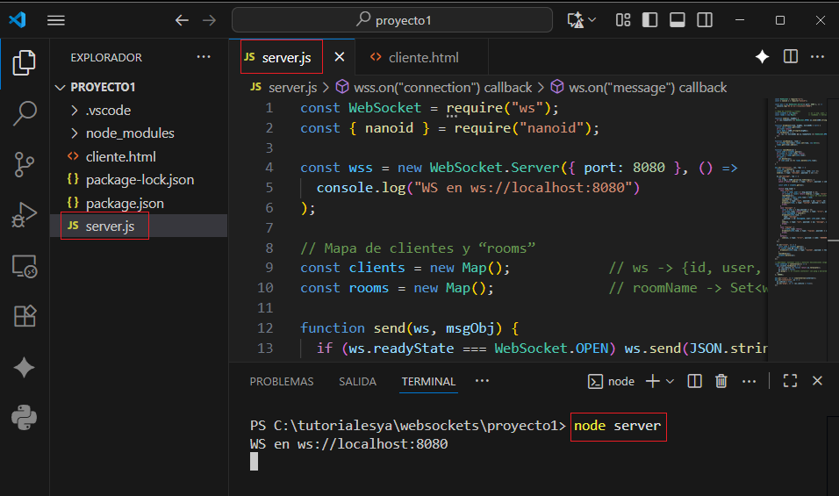This screenshot has height=496, width=839.
Task: Open the Source Control view
Action: coord(25,163)
